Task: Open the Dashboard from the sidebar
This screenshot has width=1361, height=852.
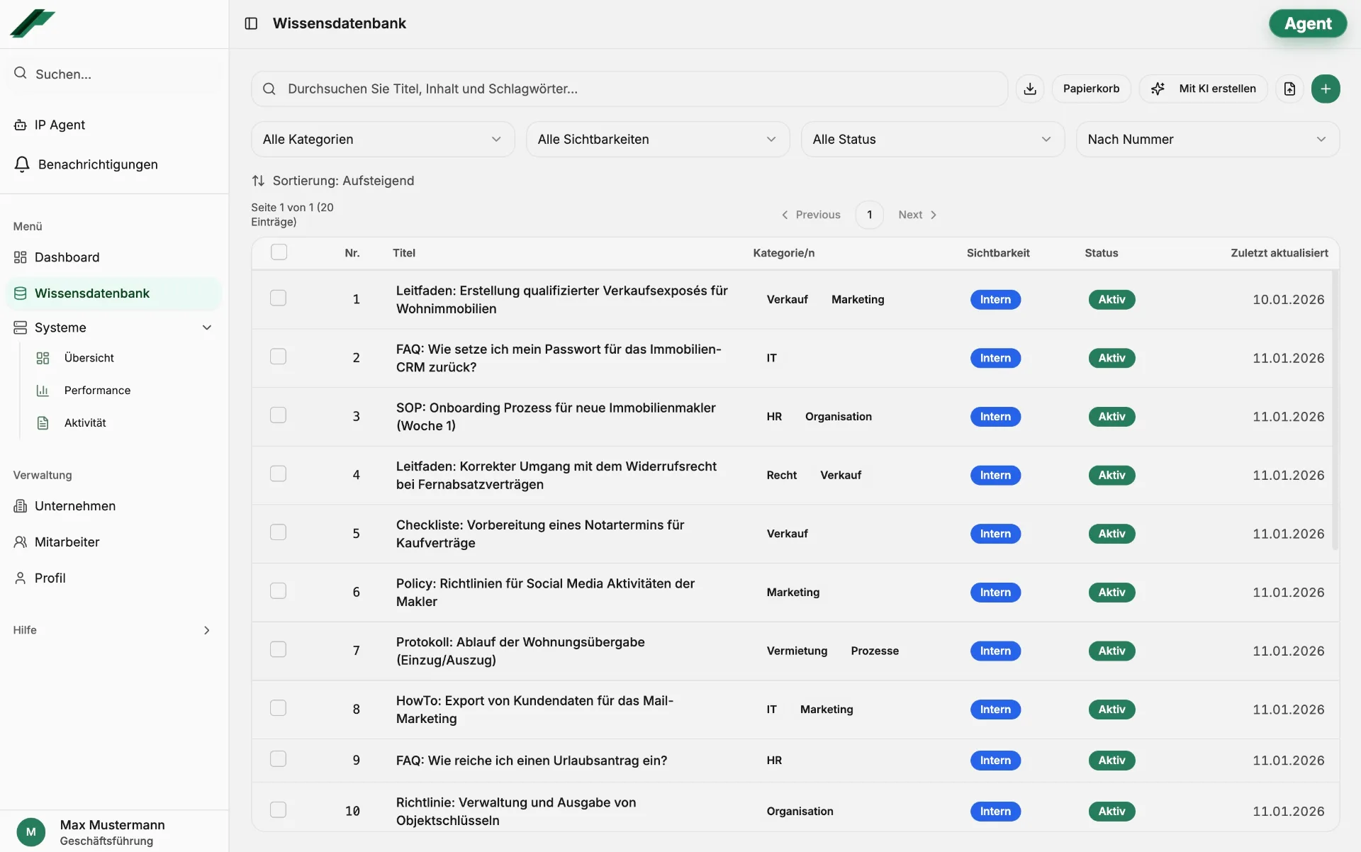Action: 67,257
